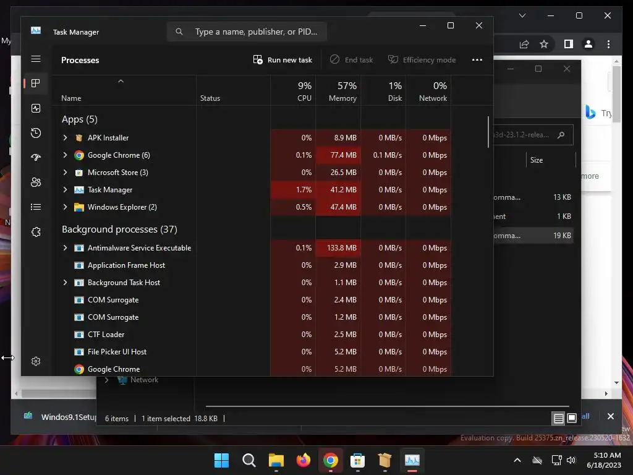Click Task Manager process list scrollbar
This screenshot has width=633, height=475.
(488, 132)
